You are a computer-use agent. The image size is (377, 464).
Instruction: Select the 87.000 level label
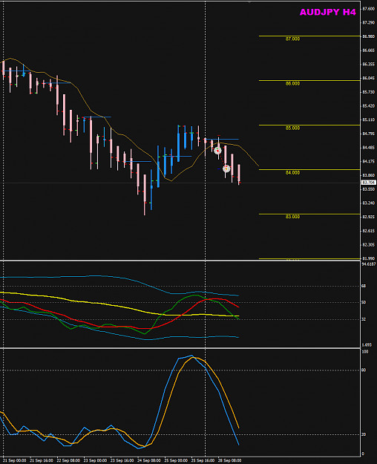[292, 39]
